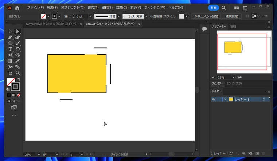
Task: Expand レイヤー 1 layer contents
Action: point(225,99)
